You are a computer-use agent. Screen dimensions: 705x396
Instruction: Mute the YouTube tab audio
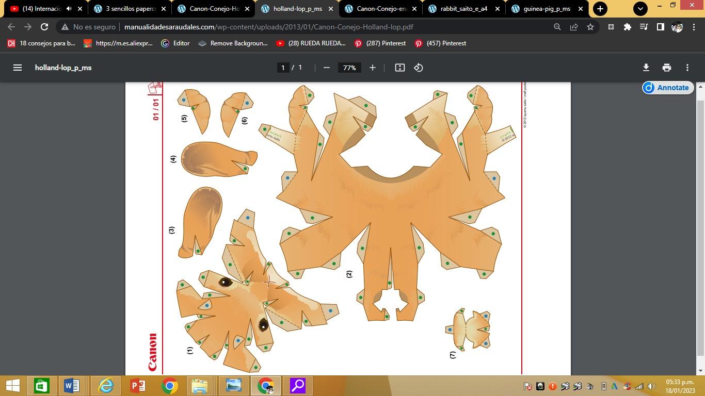tap(69, 9)
